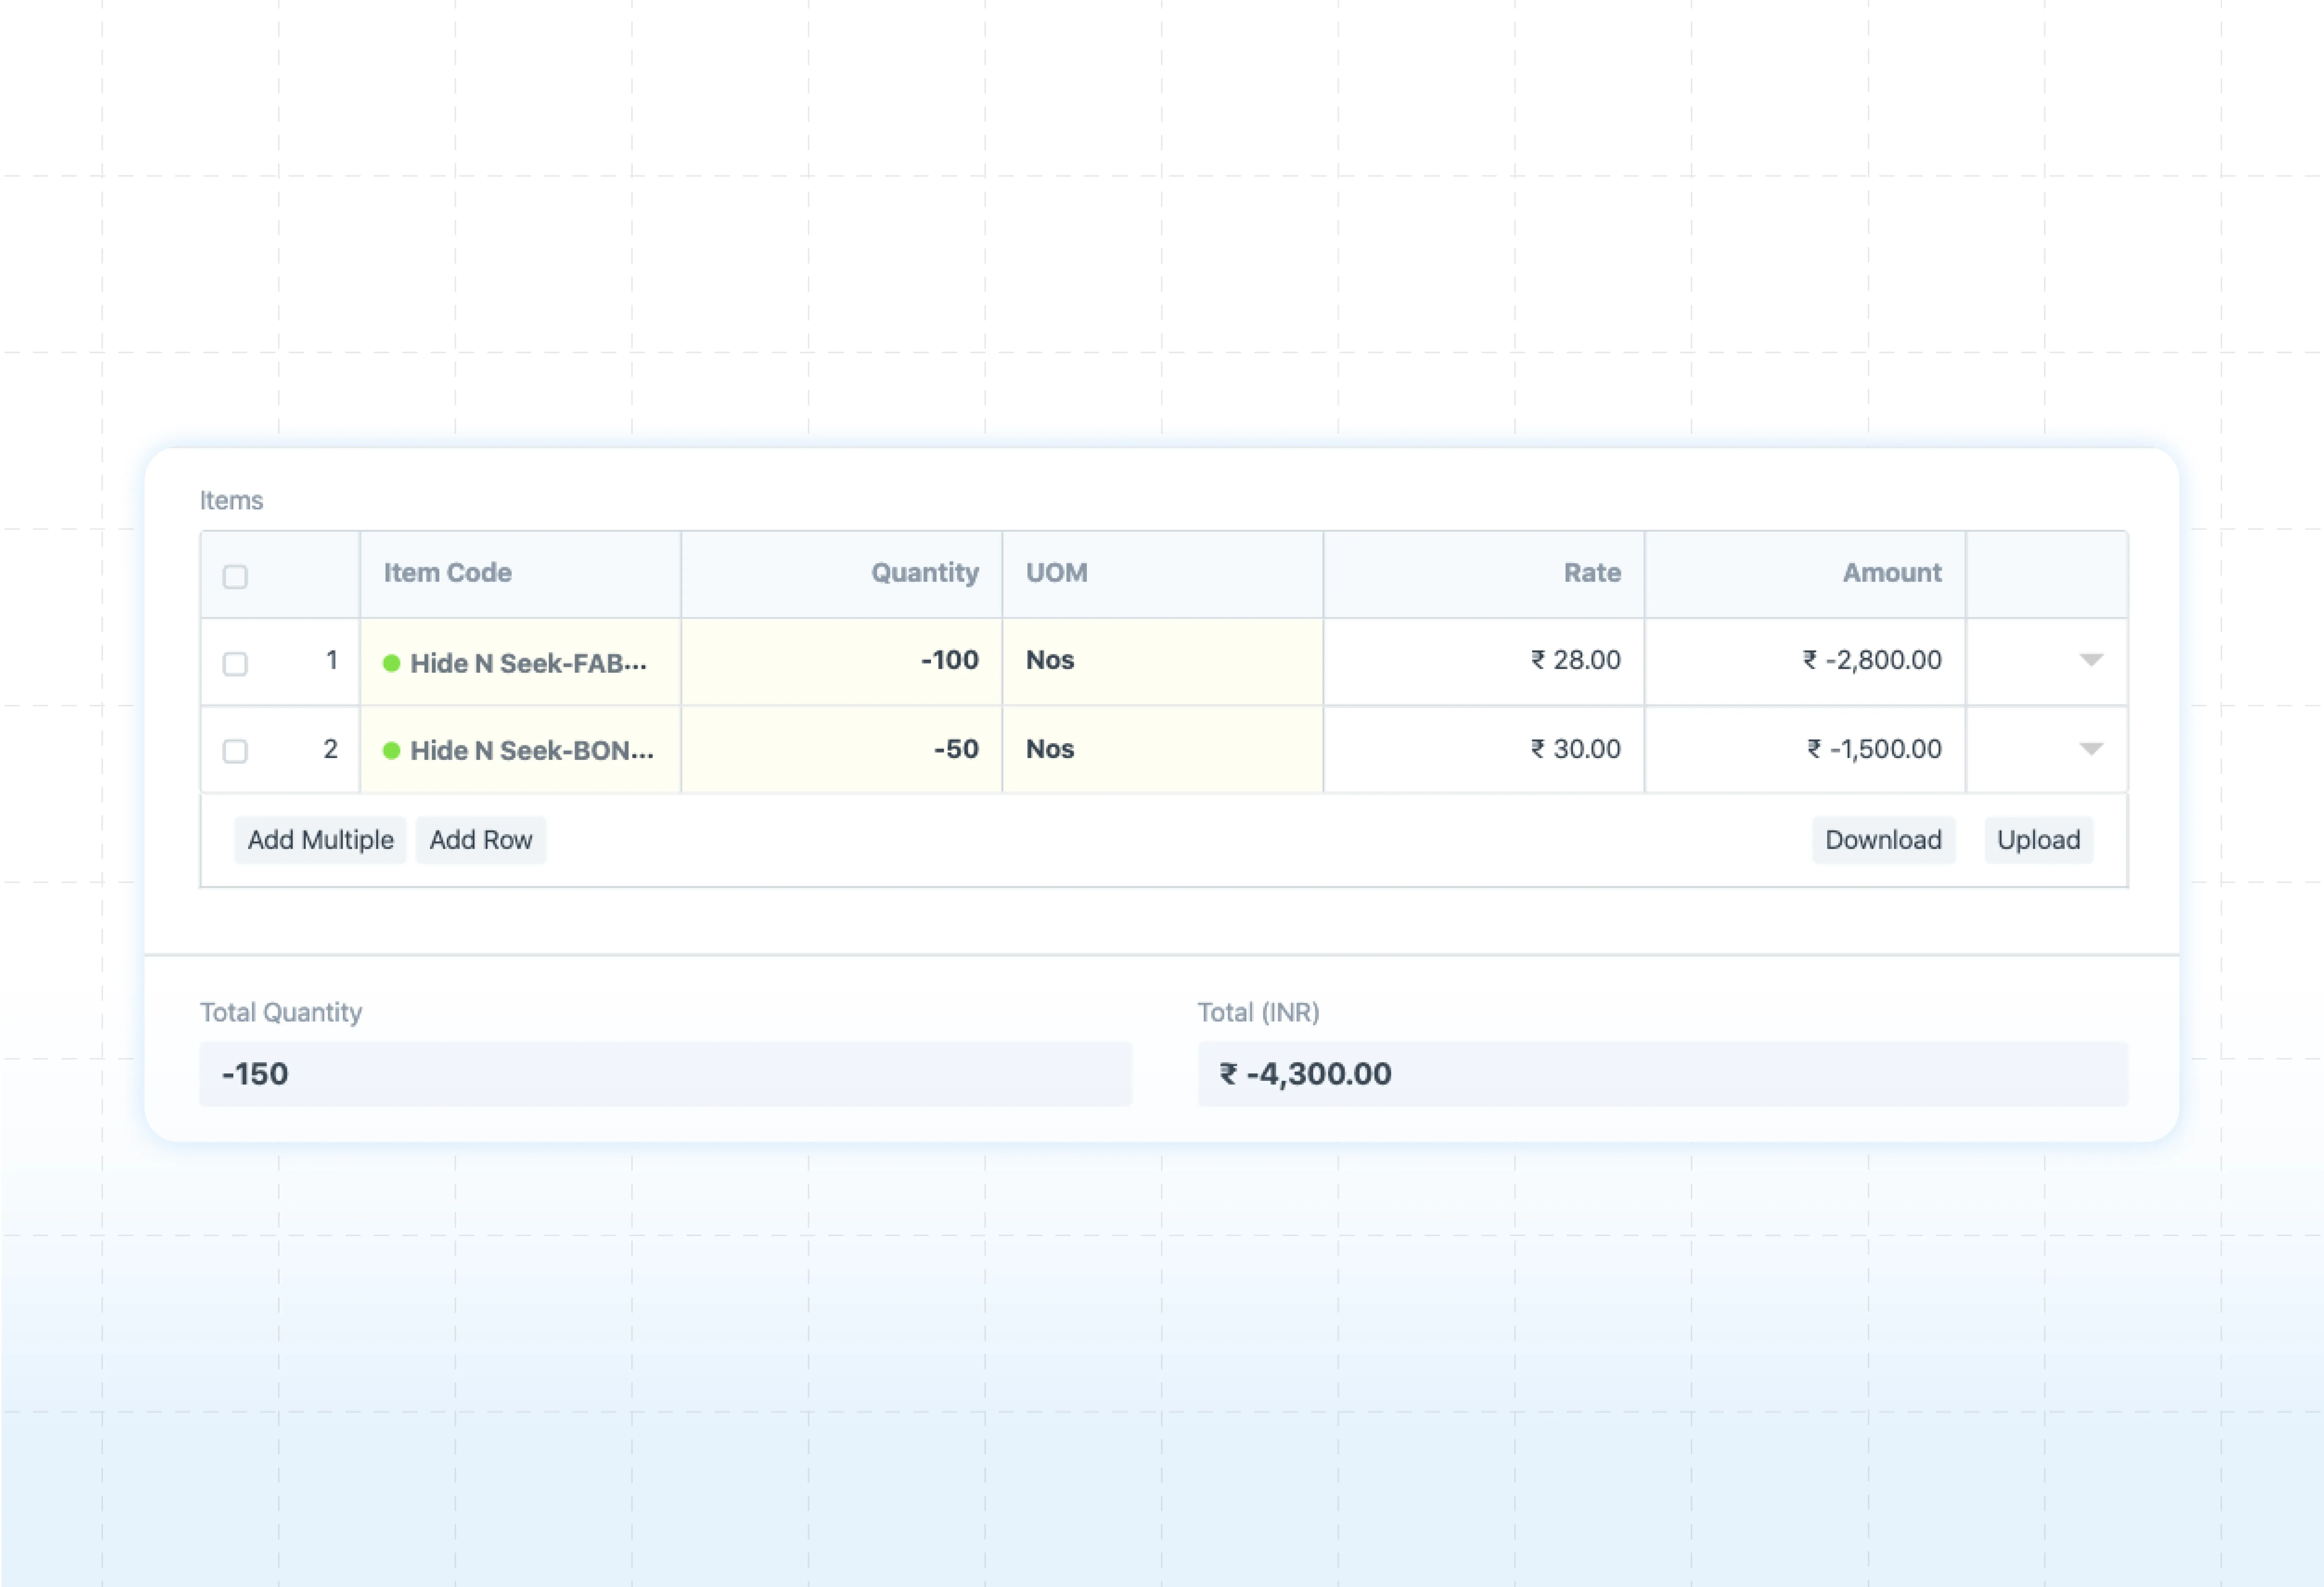Check the row 1 checkbox
The height and width of the screenshot is (1587, 2324).
tap(235, 664)
